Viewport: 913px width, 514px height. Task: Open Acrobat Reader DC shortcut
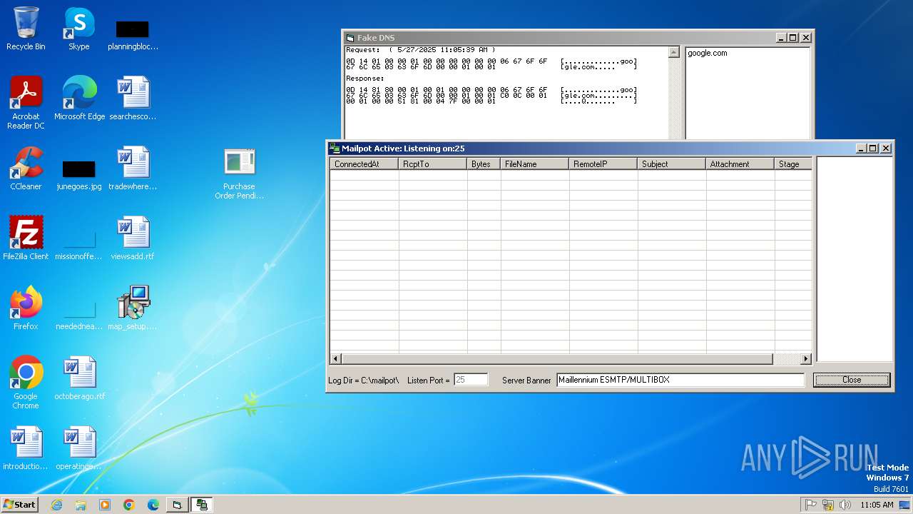(x=26, y=102)
